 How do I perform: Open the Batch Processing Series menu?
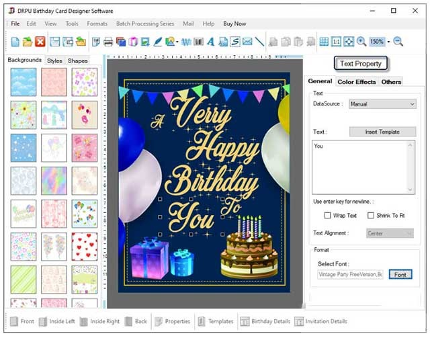pyautogui.click(x=145, y=24)
